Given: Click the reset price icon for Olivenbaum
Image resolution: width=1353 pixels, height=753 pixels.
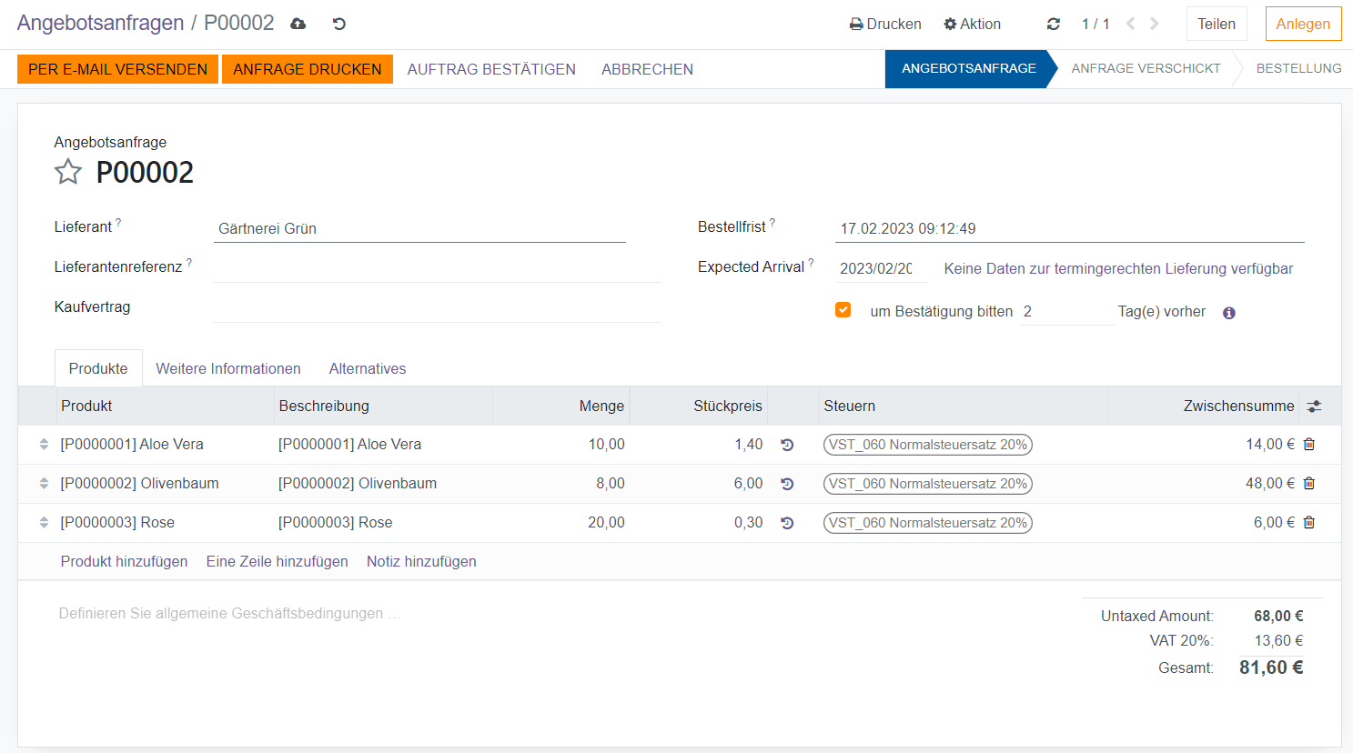Looking at the screenshot, I should tap(787, 484).
